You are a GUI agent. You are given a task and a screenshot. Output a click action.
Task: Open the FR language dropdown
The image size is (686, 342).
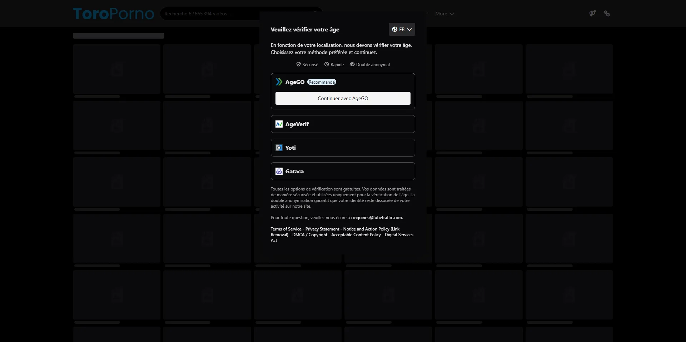pyautogui.click(x=402, y=29)
